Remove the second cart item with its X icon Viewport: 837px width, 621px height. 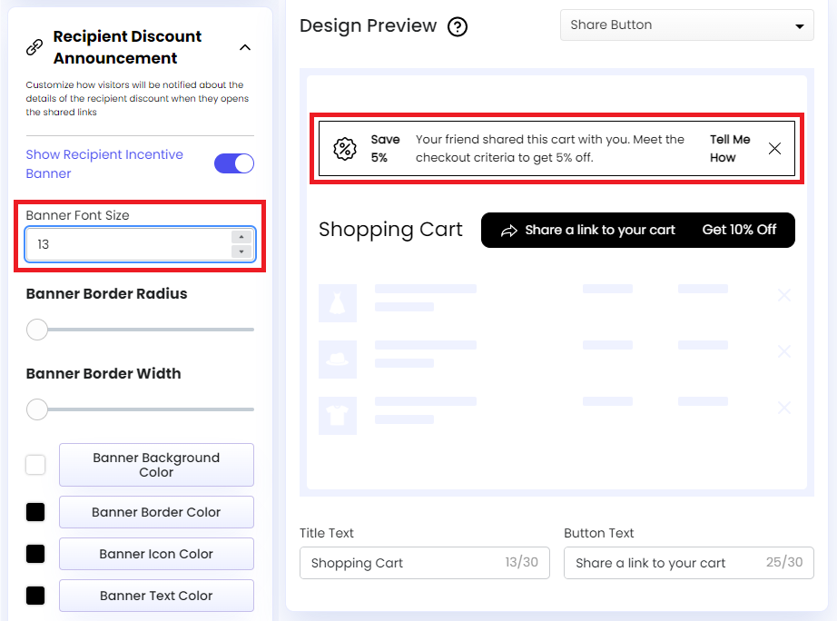point(783,351)
